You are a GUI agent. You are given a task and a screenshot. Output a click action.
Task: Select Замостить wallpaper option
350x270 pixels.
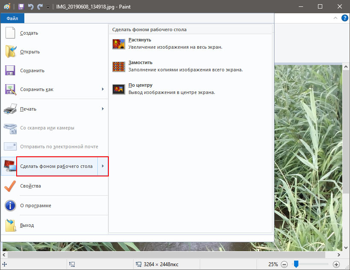pyautogui.click(x=191, y=66)
